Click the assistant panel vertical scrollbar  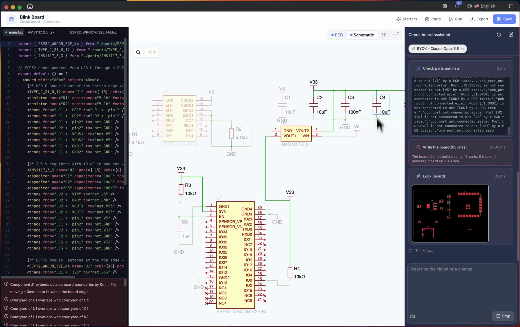pyautogui.click(x=518, y=216)
